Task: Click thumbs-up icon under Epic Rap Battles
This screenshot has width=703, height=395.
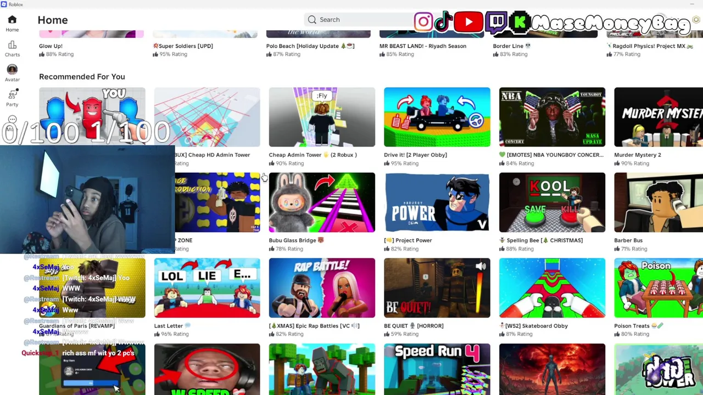Action: point(272,334)
